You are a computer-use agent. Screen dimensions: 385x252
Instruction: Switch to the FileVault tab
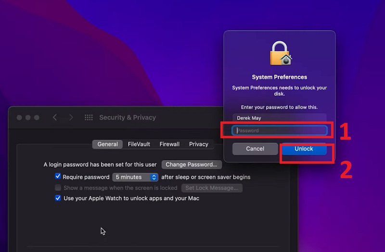(139, 144)
